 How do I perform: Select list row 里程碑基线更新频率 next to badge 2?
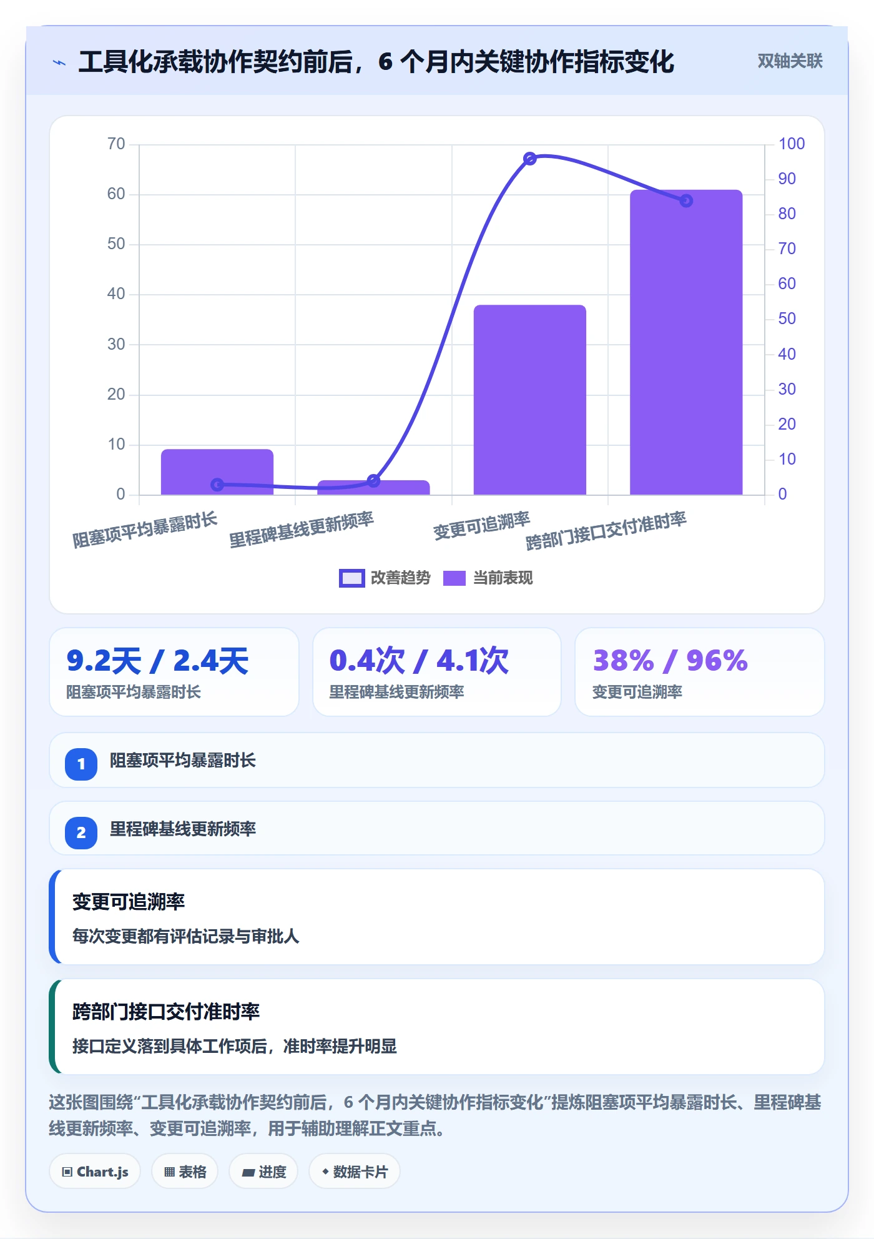pyautogui.click(x=437, y=829)
